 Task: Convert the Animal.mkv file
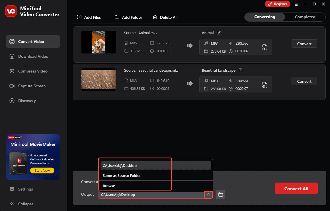pos(304,44)
